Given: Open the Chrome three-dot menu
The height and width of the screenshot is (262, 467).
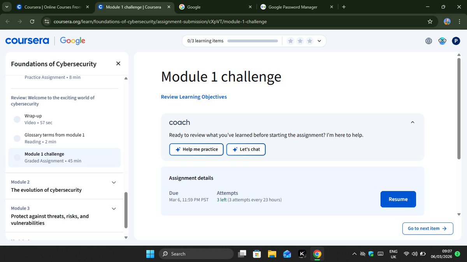Looking at the screenshot, I should [459, 21].
